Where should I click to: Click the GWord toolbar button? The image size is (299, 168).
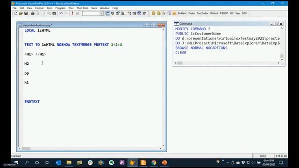tap(214, 14)
